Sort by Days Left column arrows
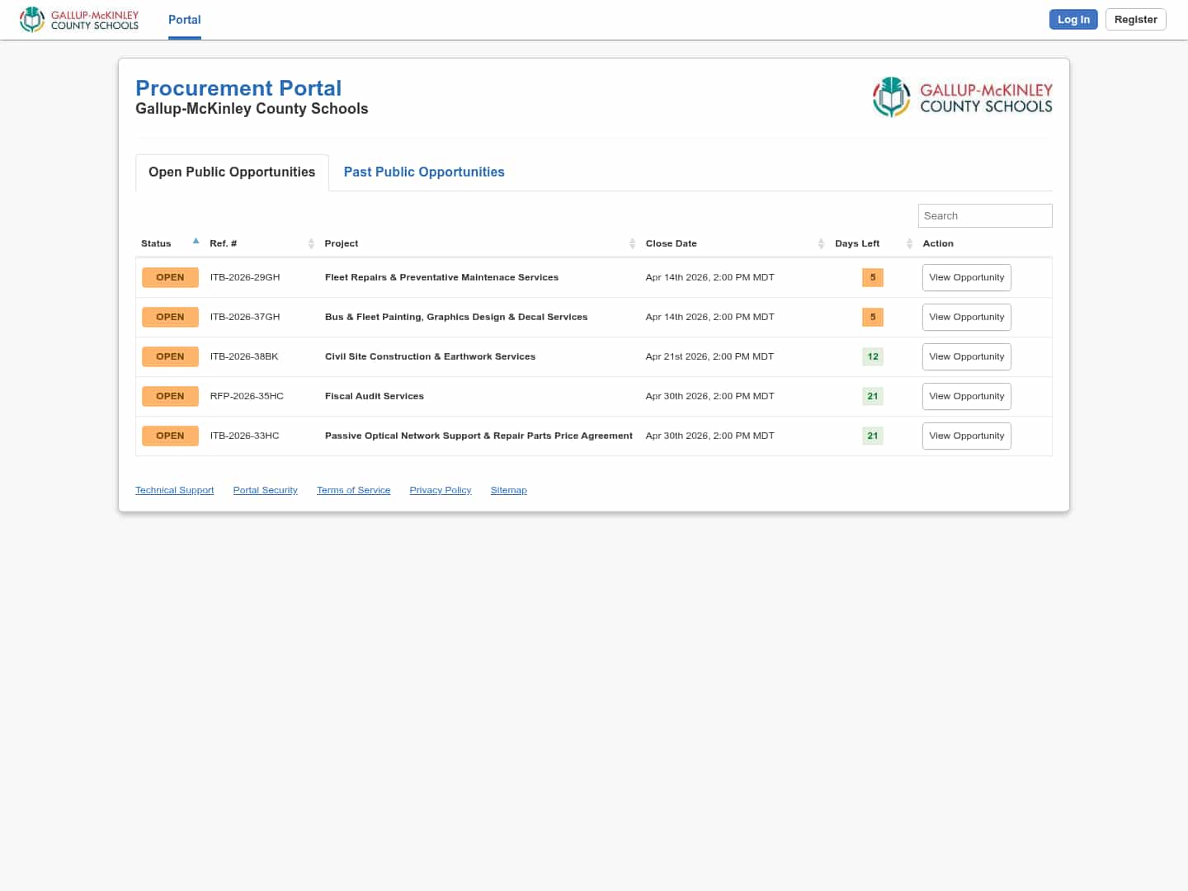This screenshot has height=891, width=1188. (909, 243)
